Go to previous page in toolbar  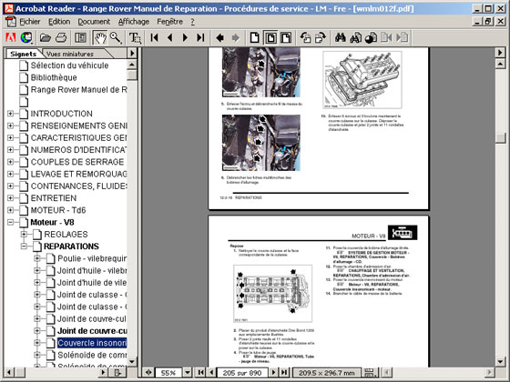[169, 37]
